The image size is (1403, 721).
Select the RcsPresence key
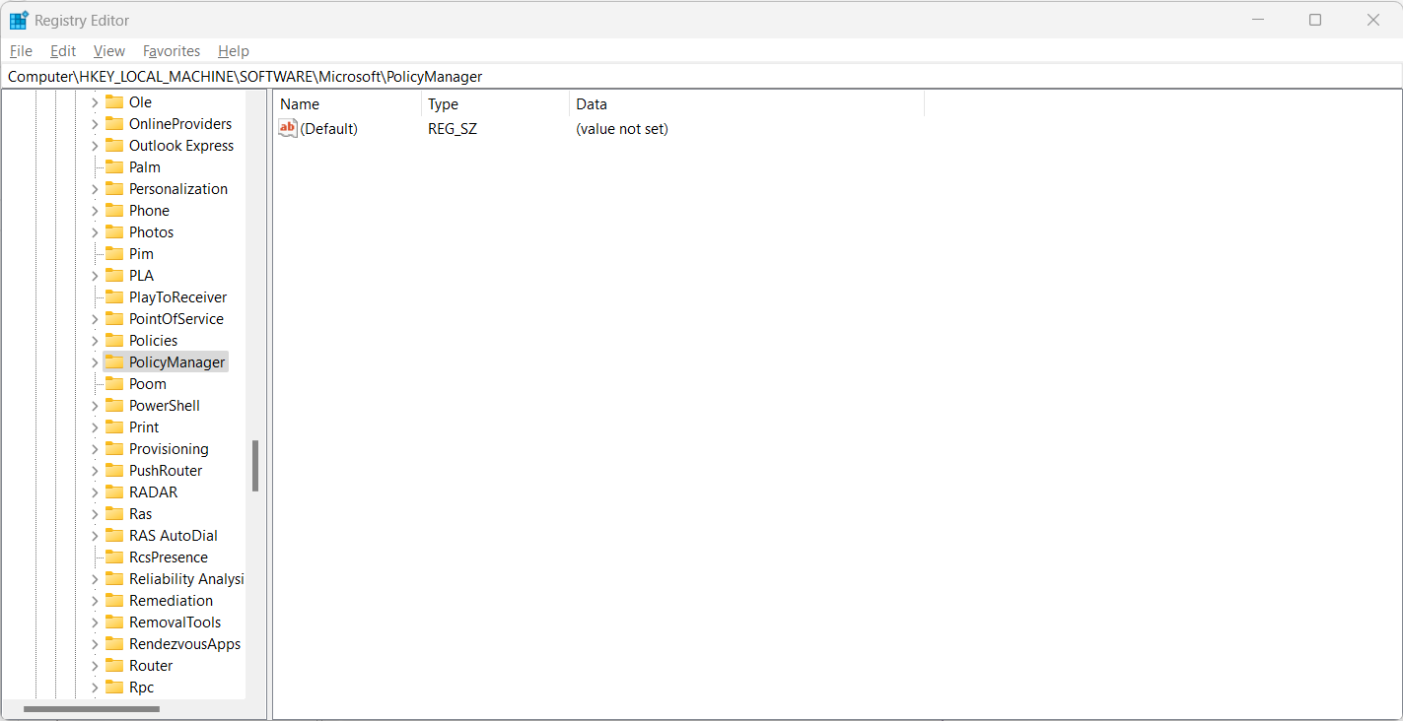tap(169, 557)
